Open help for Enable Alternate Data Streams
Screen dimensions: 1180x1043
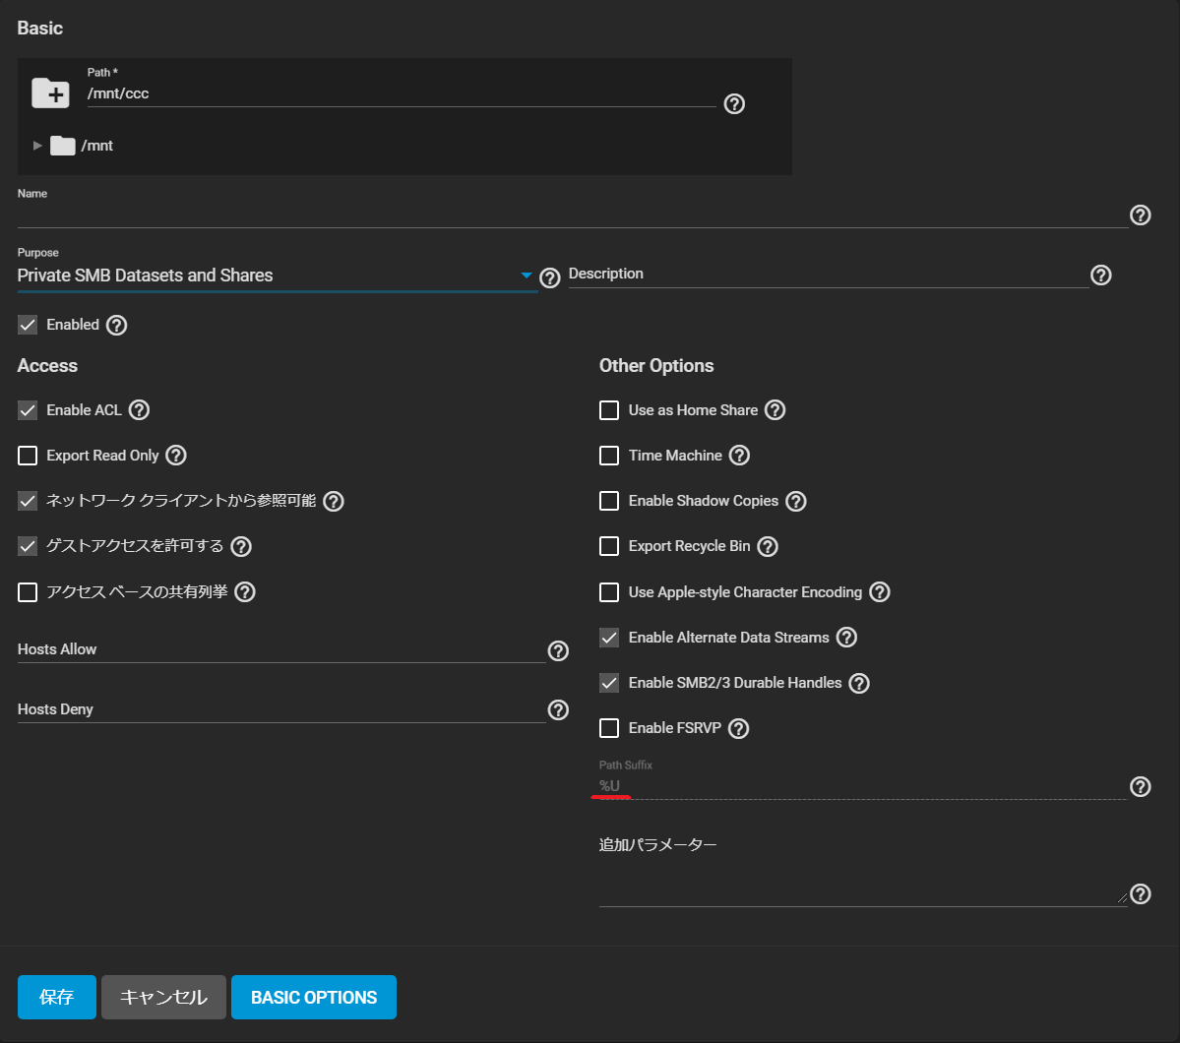click(x=846, y=638)
